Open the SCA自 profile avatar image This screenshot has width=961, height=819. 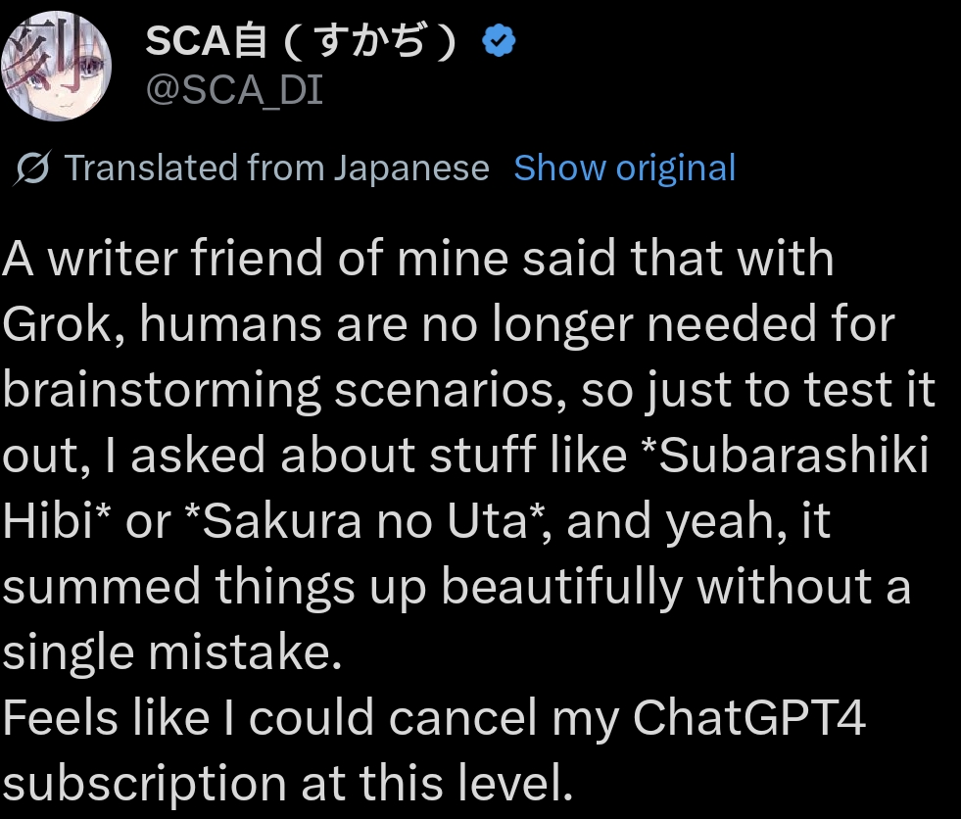coord(56,66)
